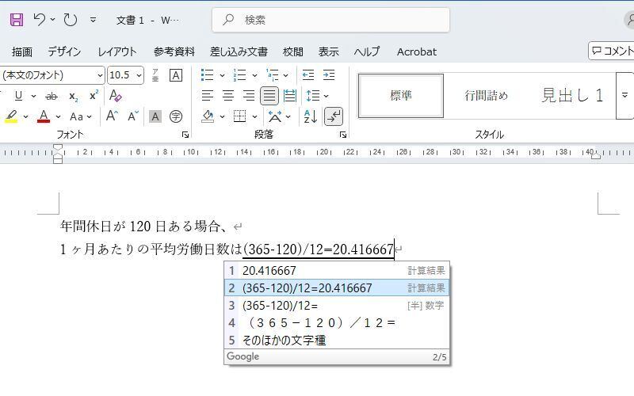The height and width of the screenshot is (396, 634).
Task: Open the ヘルプ tab
Action: [367, 51]
